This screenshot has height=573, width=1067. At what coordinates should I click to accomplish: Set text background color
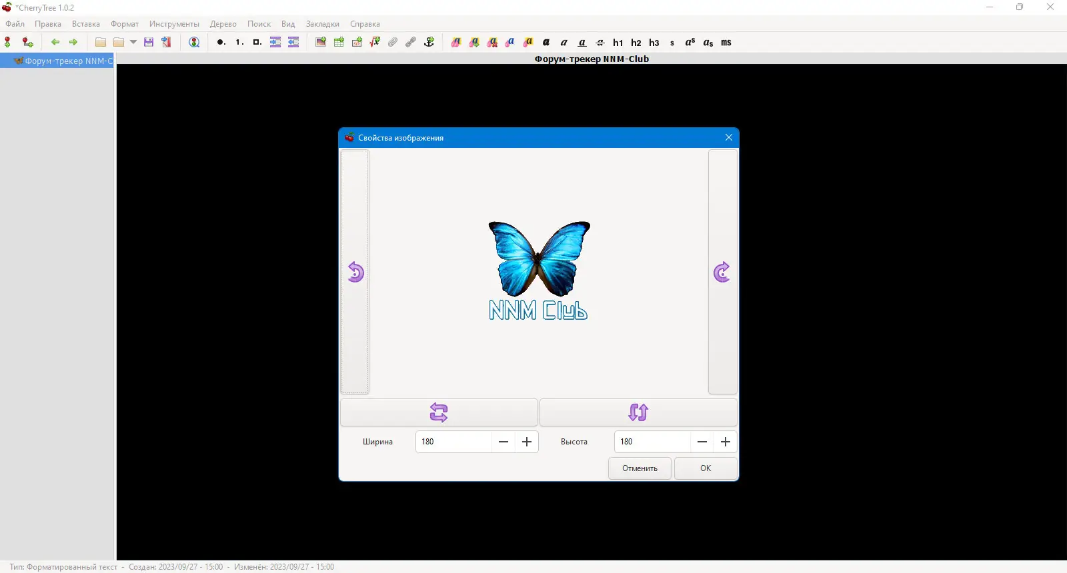[x=528, y=42]
